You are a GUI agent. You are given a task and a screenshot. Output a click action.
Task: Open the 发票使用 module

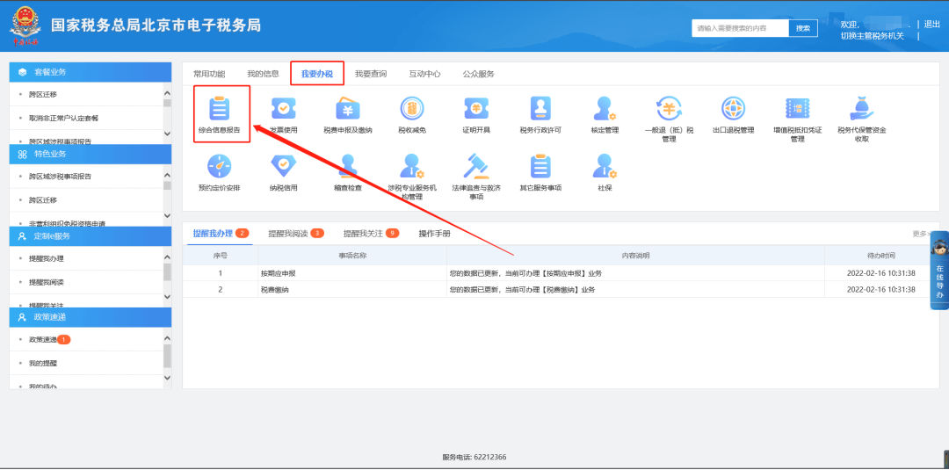[283, 109]
